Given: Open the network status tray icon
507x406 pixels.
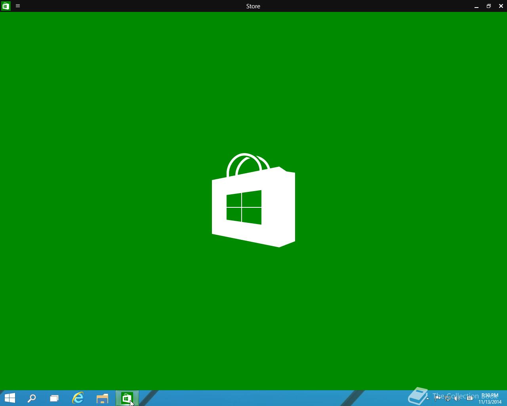Looking at the screenshot, I should pos(448,398).
